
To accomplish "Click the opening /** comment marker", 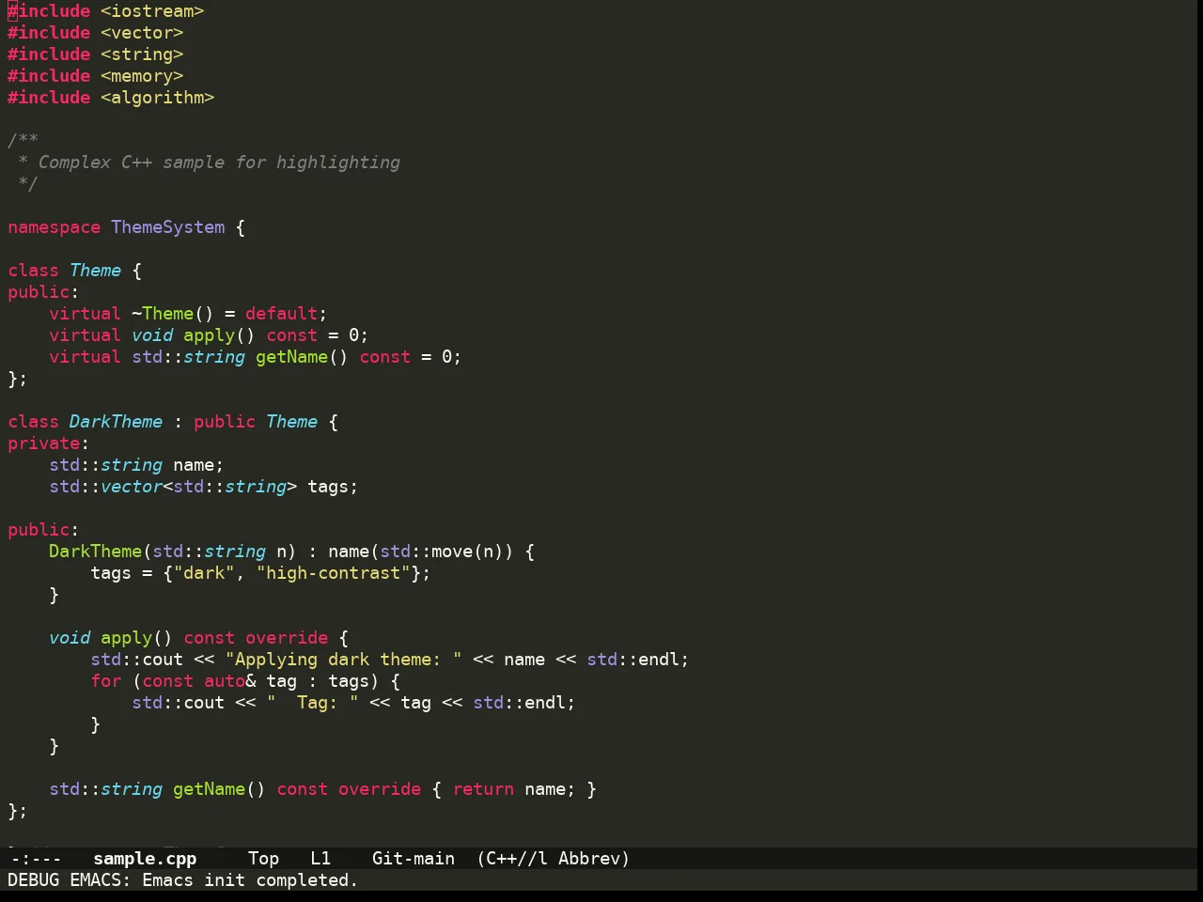I will click(23, 141).
